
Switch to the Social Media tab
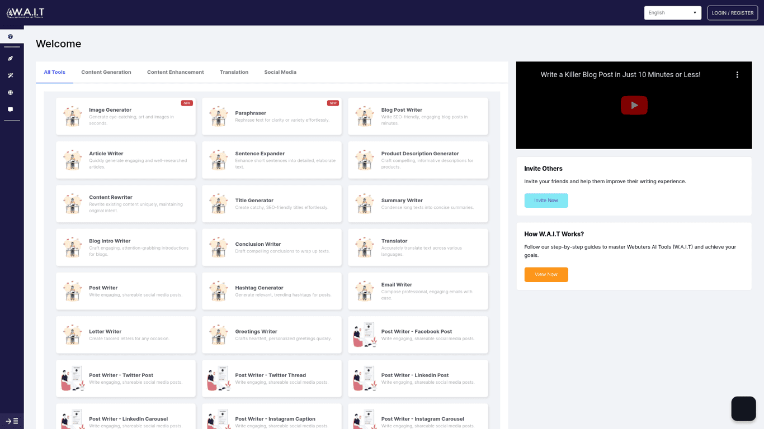point(280,72)
